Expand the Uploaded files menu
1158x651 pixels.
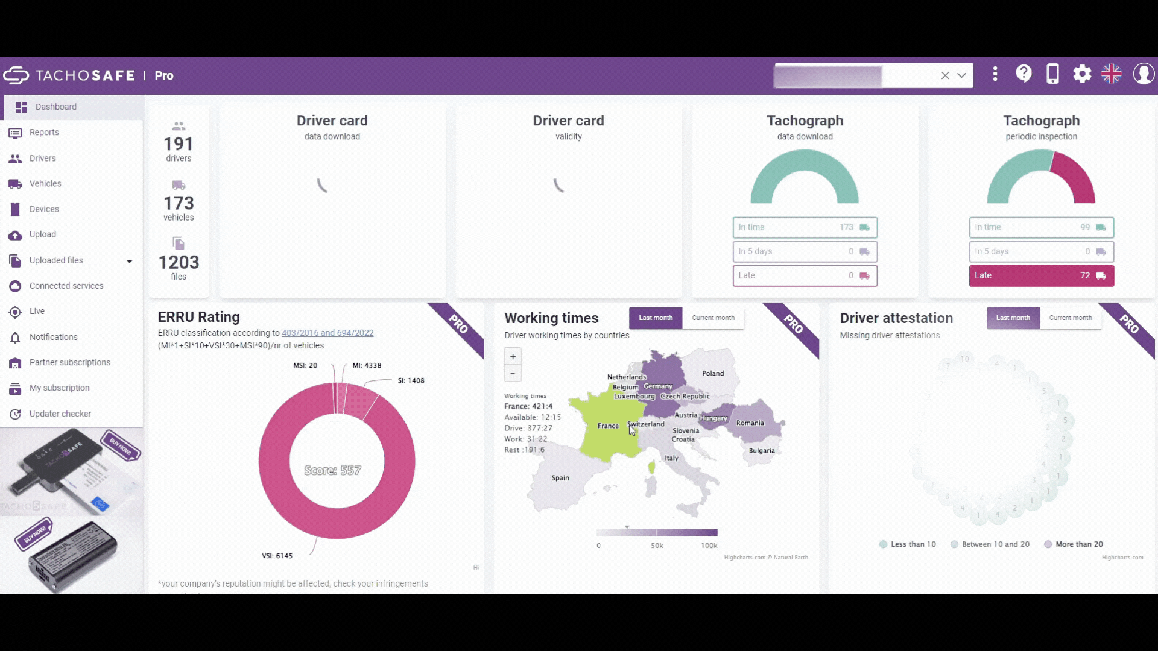(x=130, y=260)
